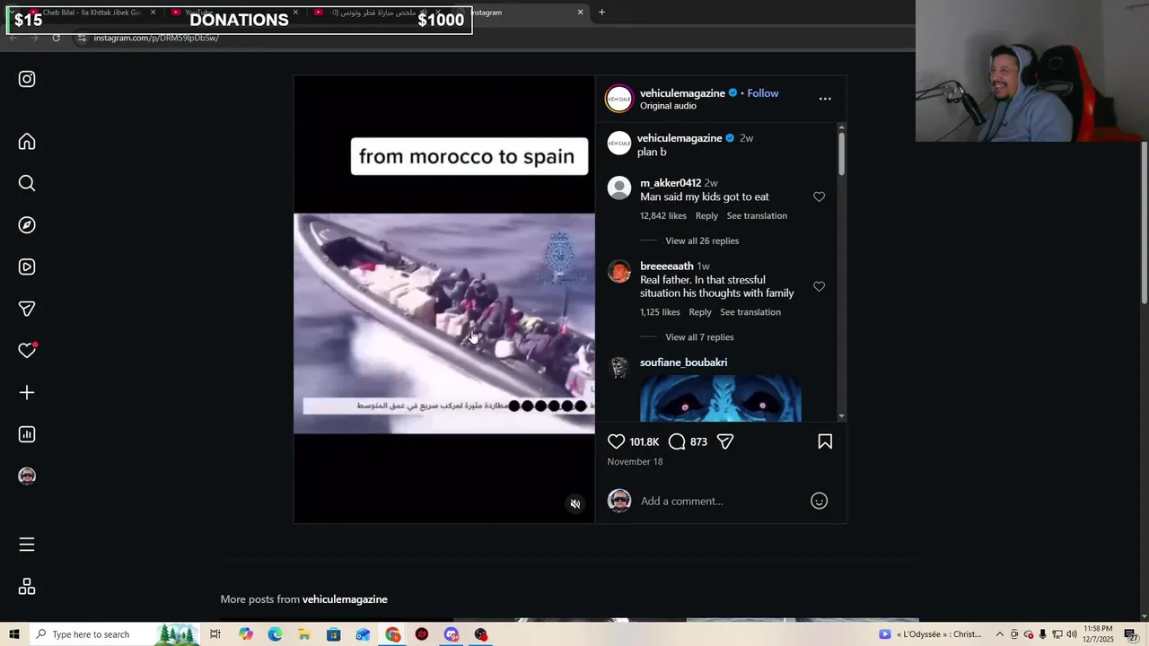Go to the Instagram Home feed
The height and width of the screenshot is (646, 1149).
click(x=27, y=142)
